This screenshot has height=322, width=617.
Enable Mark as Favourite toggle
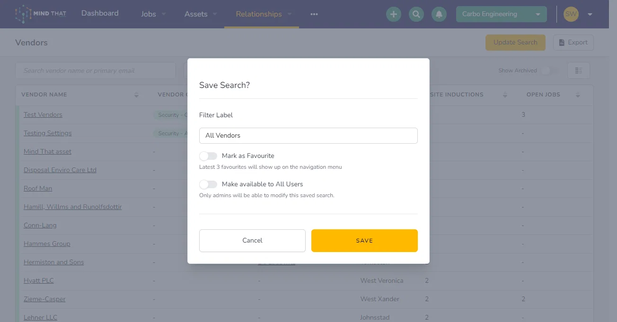click(x=208, y=156)
